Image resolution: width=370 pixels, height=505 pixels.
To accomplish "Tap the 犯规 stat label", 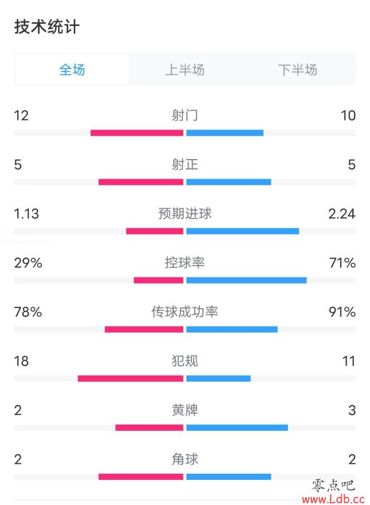I will [x=185, y=361].
